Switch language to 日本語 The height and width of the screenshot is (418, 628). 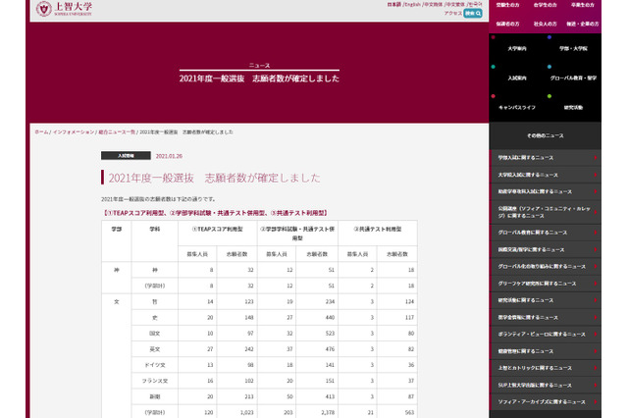[x=394, y=4]
